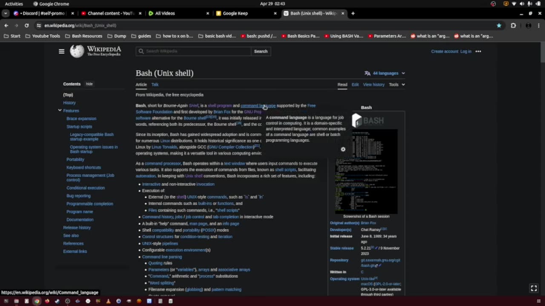Close the Discord tab
The image size is (545, 306).
73,13
